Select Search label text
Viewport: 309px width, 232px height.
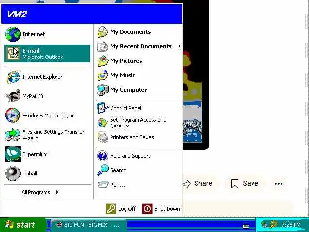point(118,170)
